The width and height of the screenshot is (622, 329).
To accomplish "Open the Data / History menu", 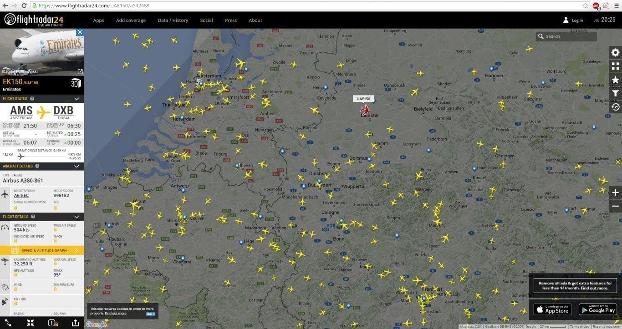I will click(173, 20).
